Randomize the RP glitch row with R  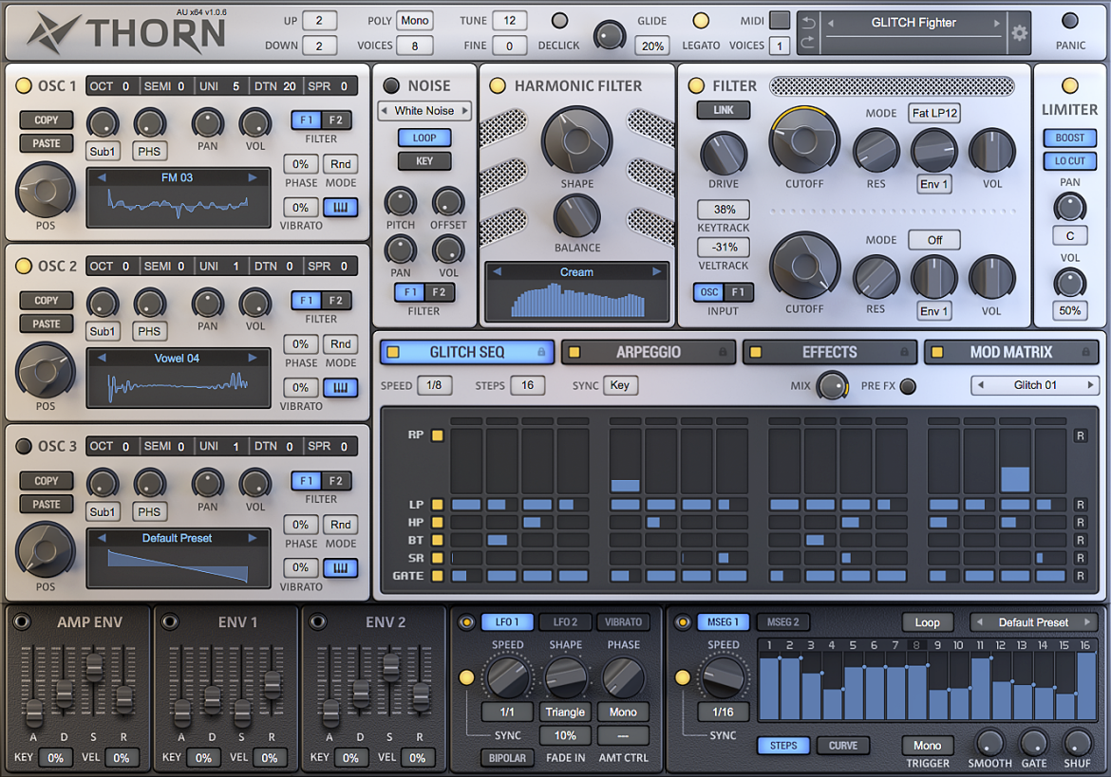click(x=1081, y=435)
